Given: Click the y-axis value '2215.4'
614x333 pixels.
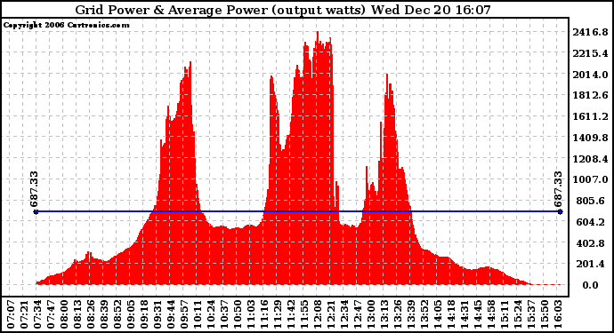Looking at the screenshot, I should tap(590, 53).
